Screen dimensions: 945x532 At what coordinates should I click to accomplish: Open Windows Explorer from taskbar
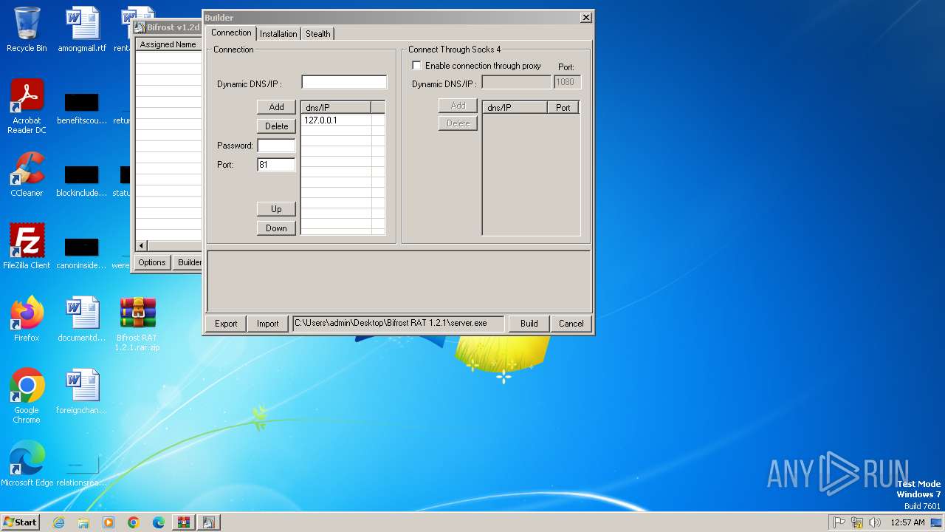pos(83,522)
